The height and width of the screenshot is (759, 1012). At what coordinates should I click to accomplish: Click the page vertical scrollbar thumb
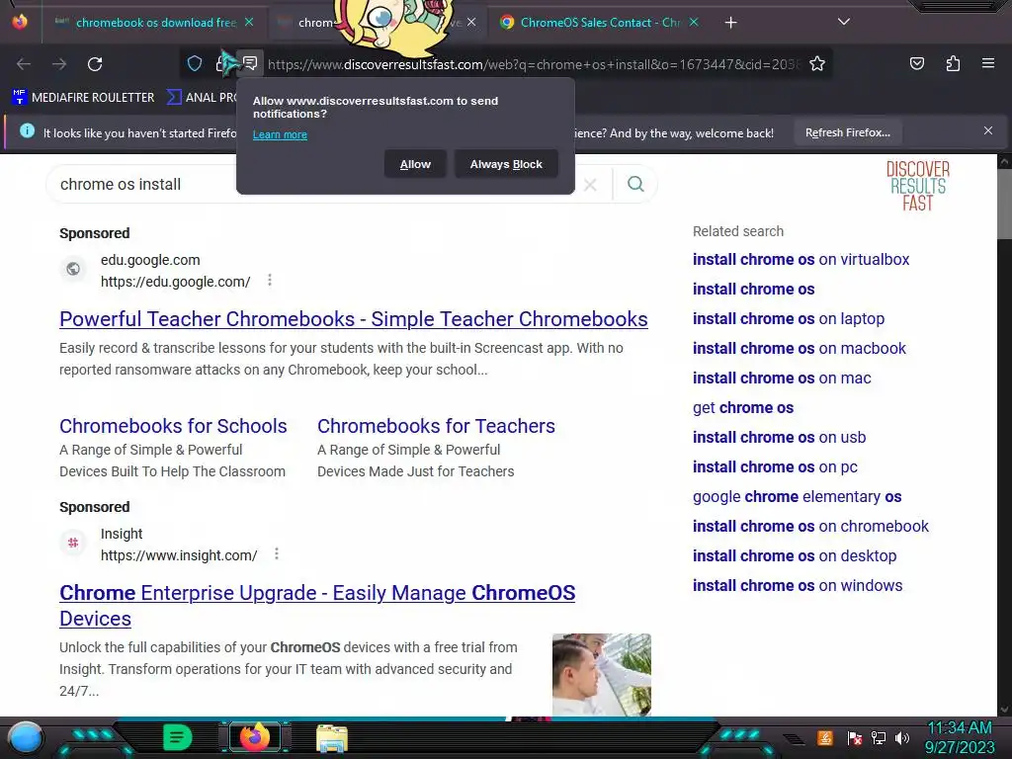(1004, 204)
